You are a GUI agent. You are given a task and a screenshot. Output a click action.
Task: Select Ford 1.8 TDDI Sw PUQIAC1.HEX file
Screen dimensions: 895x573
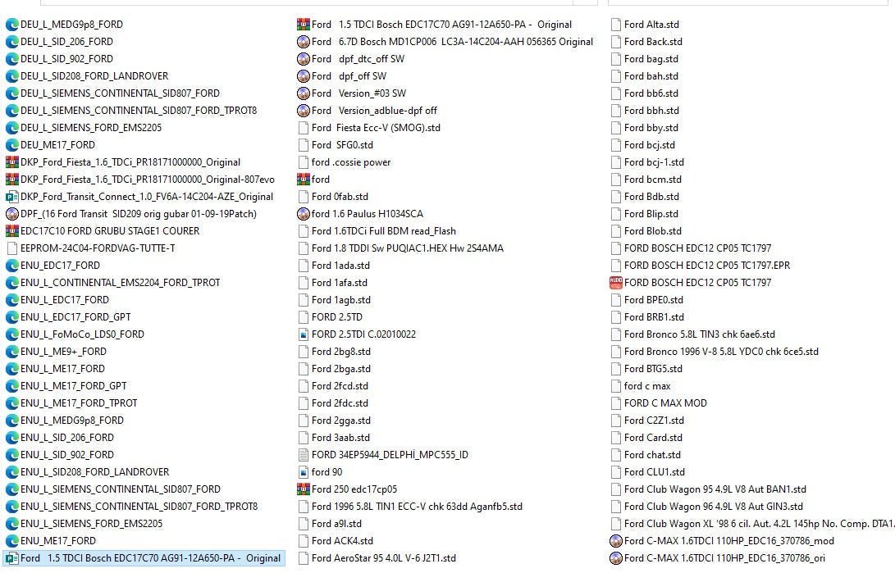407,248
